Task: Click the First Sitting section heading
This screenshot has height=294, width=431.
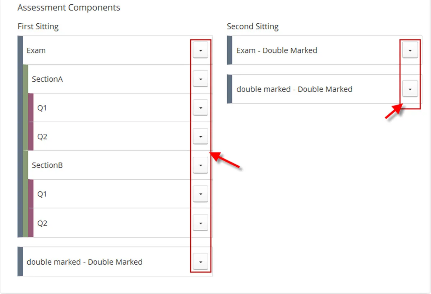Action: pos(38,26)
